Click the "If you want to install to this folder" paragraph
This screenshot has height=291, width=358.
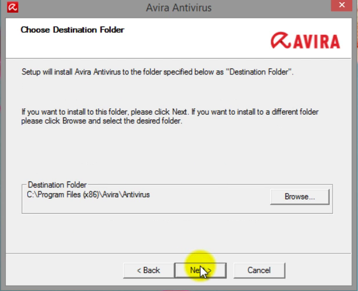[x=170, y=116]
